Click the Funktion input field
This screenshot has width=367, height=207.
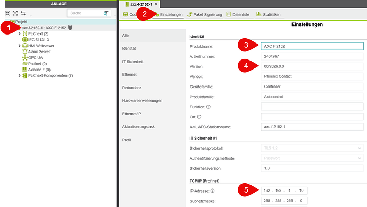312,107
